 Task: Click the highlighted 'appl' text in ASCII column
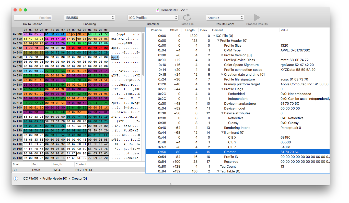pyautogui.click(x=115, y=57)
